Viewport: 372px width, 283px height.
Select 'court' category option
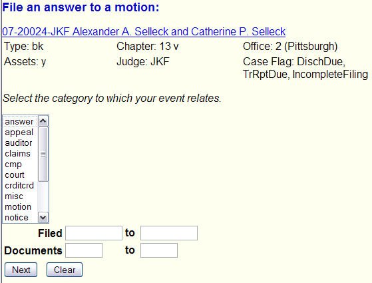[21, 175]
